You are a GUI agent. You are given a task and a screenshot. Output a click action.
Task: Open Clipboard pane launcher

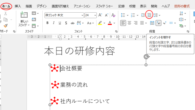pyautogui.click(x=14, y=31)
